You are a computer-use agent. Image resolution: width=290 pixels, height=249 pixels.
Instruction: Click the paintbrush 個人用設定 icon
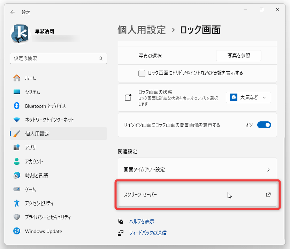(x=17, y=134)
